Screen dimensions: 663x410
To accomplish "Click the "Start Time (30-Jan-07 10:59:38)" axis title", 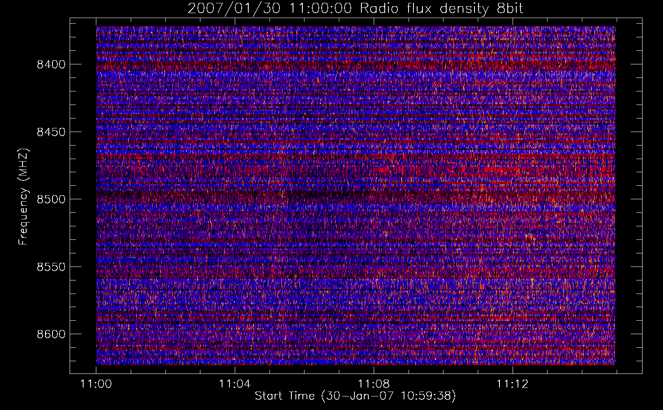I will (x=355, y=396).
